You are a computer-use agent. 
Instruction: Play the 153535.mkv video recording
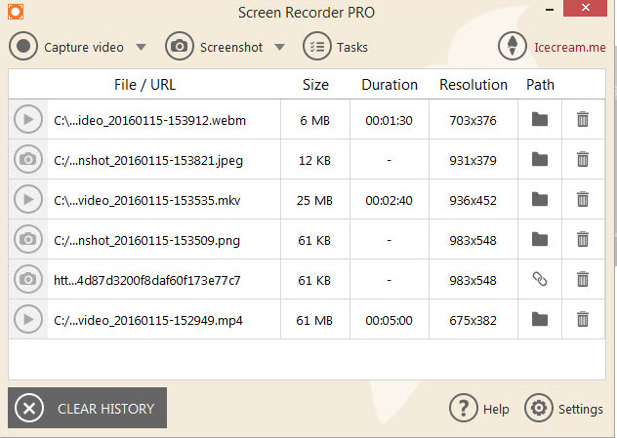(x=28, y=199)
